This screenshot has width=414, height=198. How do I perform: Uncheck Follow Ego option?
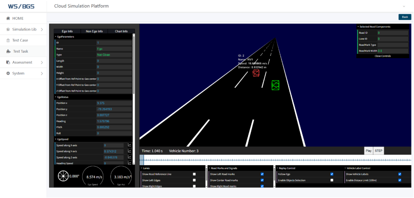[x=332, y=174]
